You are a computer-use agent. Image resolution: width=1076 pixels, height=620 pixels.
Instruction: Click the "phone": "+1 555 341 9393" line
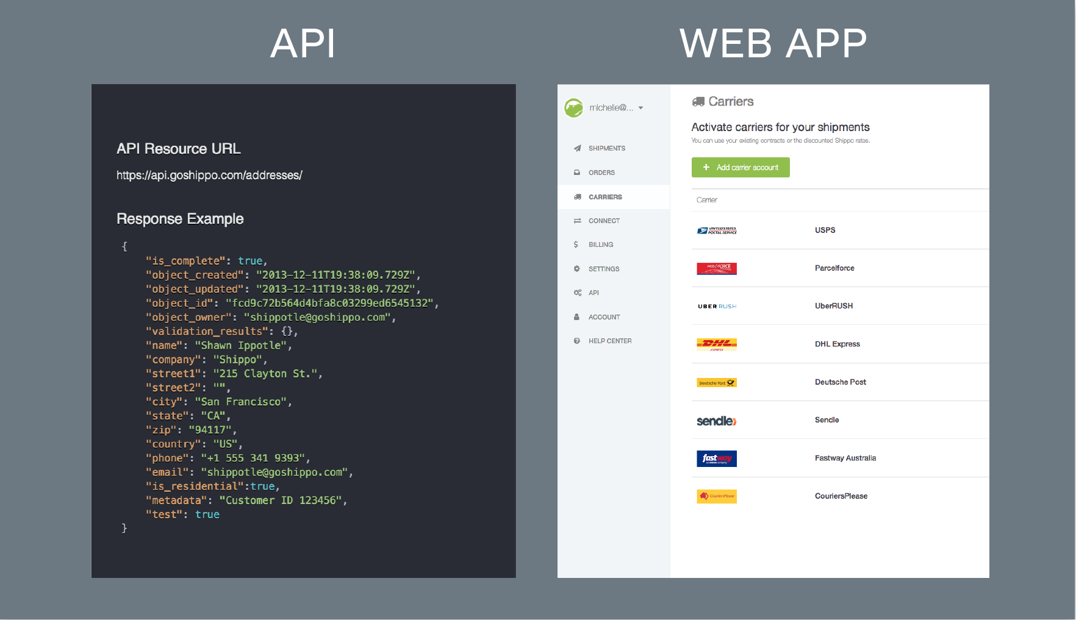click(228, 458)
